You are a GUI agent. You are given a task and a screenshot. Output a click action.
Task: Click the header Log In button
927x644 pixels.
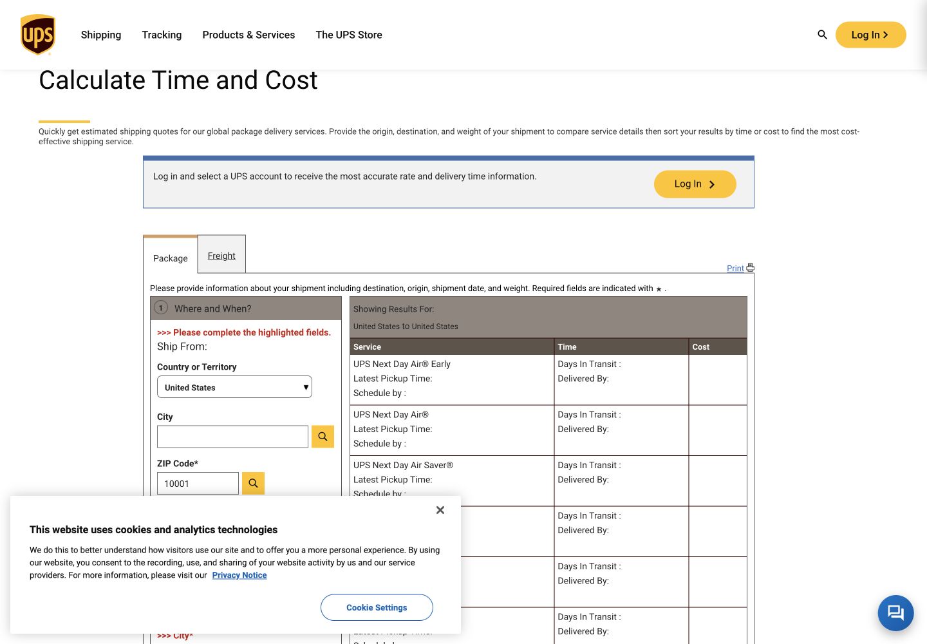click(870, 35)
